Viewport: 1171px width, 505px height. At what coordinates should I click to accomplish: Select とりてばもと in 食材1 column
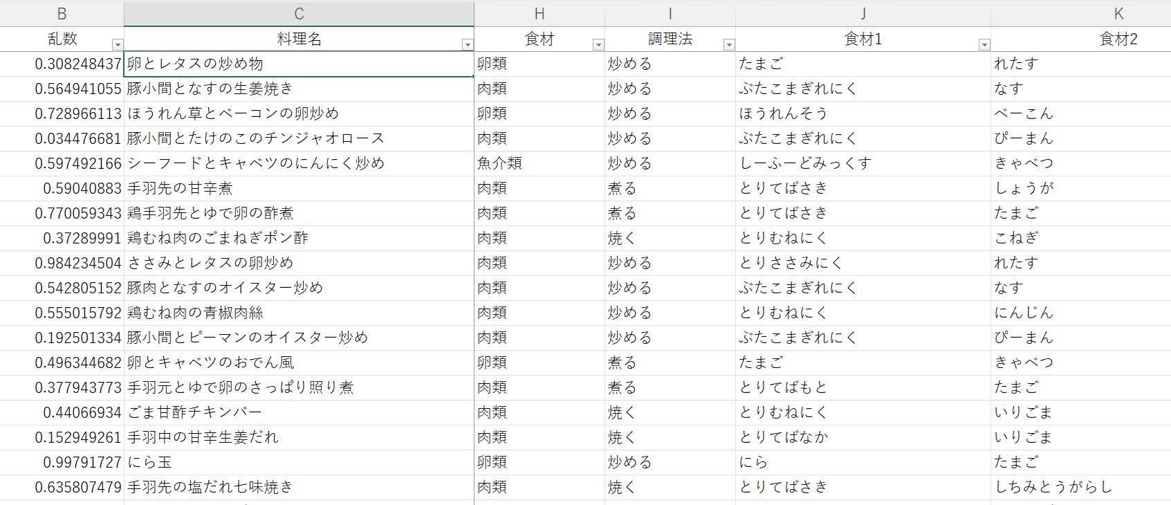tap(863, 388)
